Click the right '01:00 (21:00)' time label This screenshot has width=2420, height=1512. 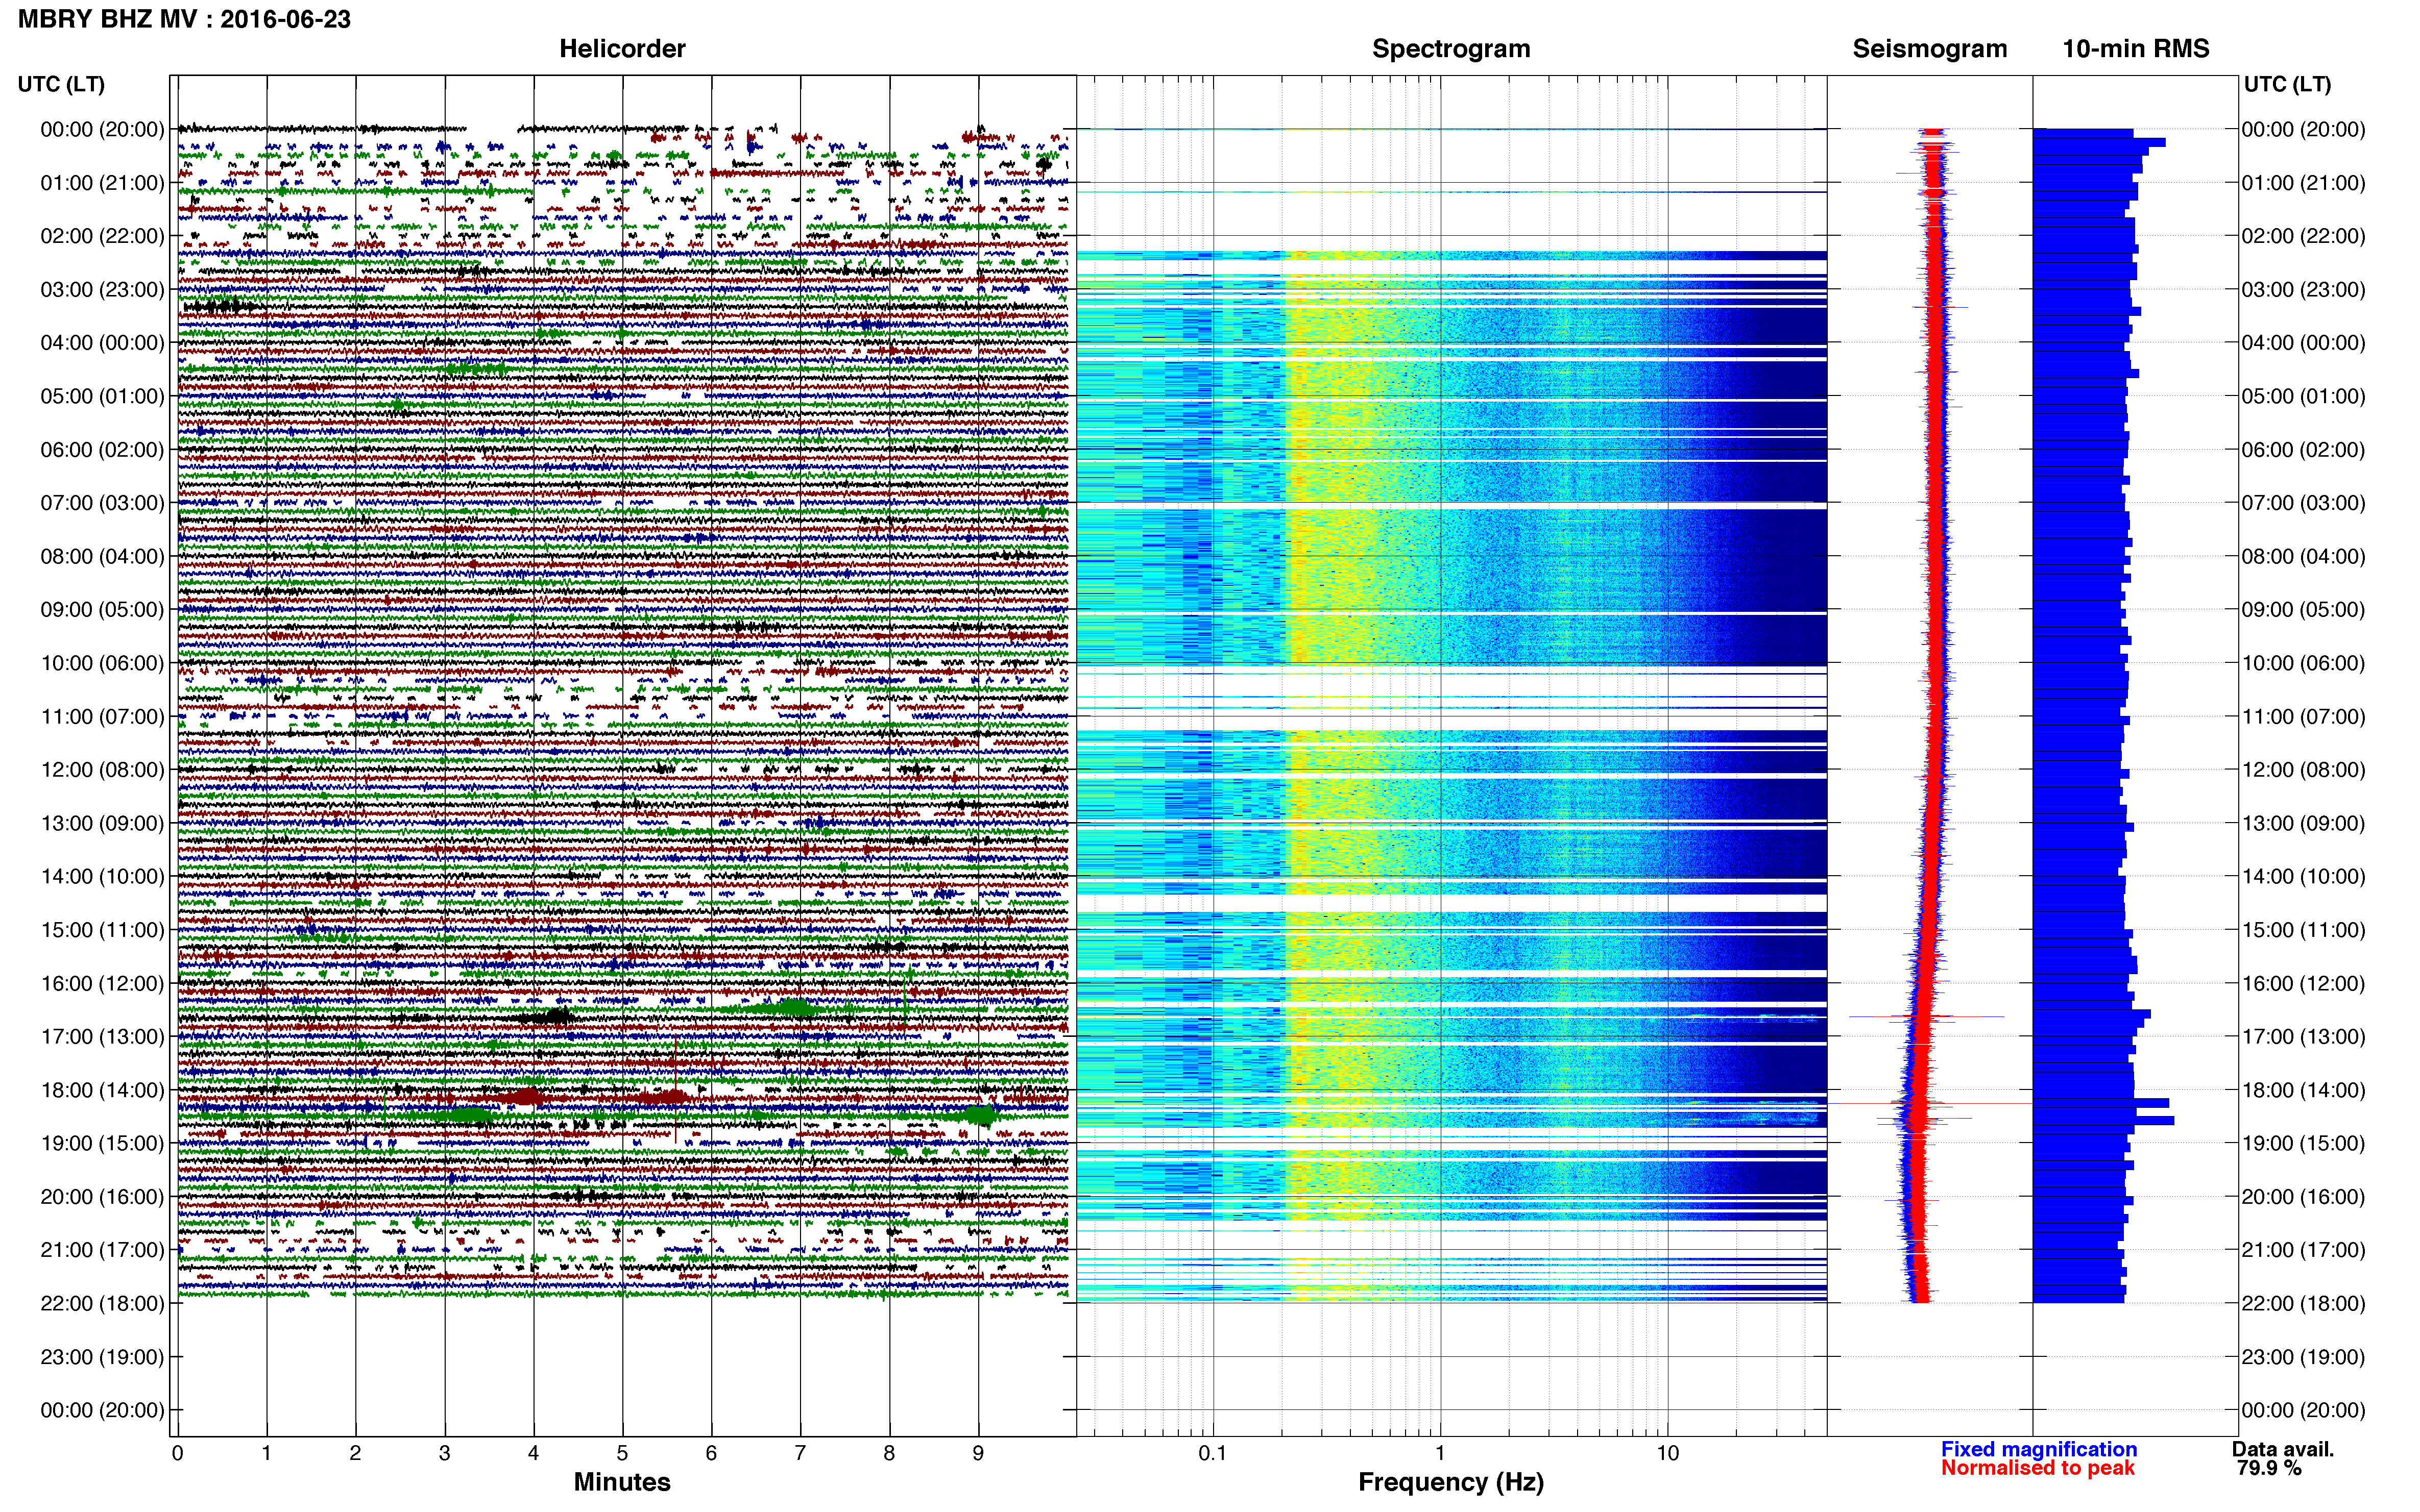(x=2303, y=183)
